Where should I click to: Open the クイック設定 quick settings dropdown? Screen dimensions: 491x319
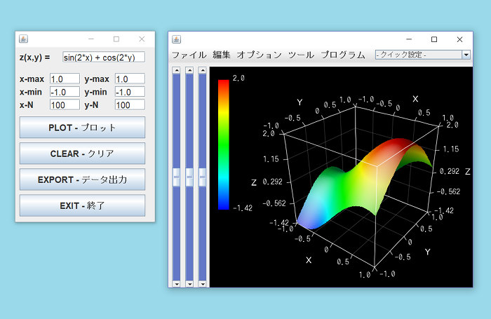pos(422,55)
